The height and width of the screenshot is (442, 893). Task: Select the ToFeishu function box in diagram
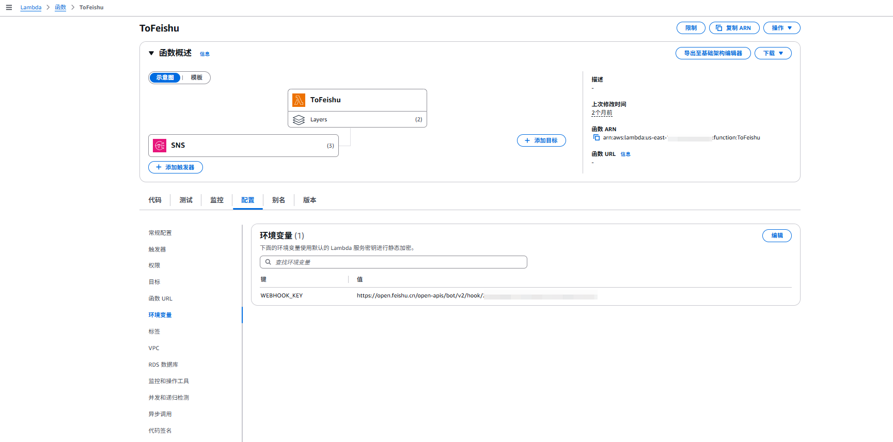tap(357, 100)
